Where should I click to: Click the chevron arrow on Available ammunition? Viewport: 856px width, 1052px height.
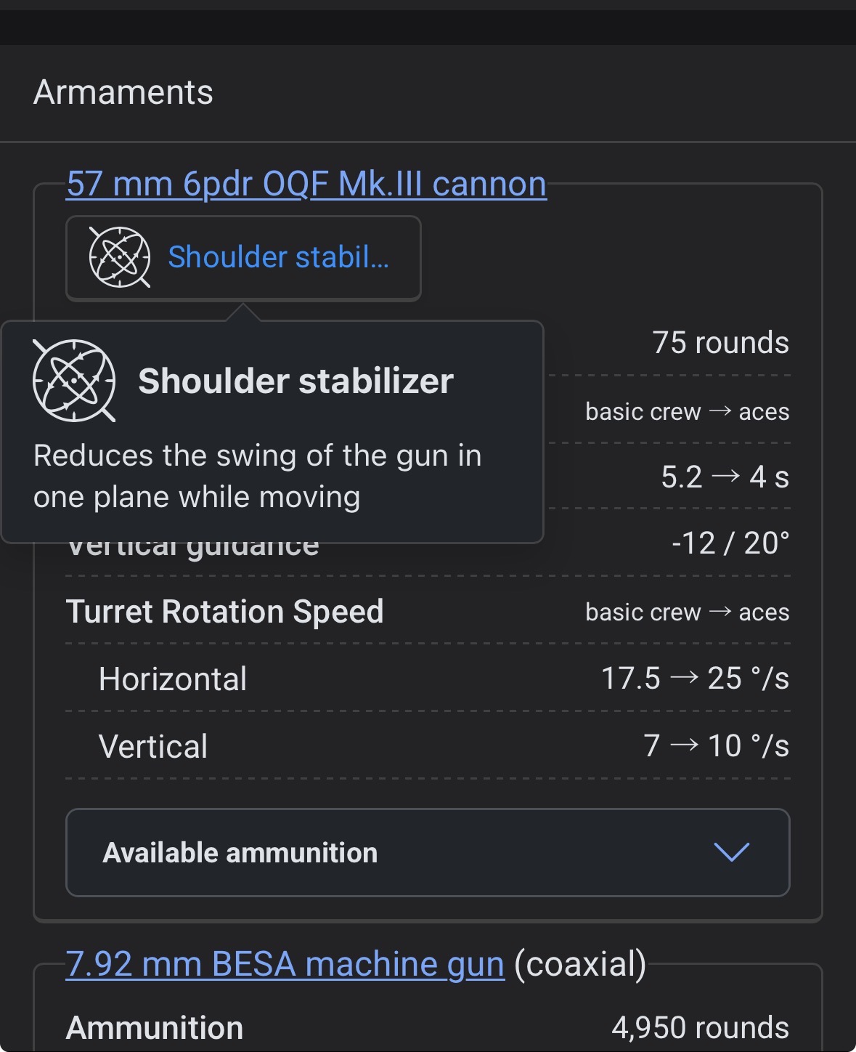coord(731,852)
